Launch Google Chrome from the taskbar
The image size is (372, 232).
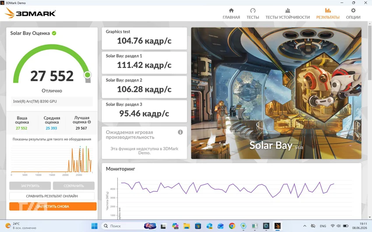(232, 226)
